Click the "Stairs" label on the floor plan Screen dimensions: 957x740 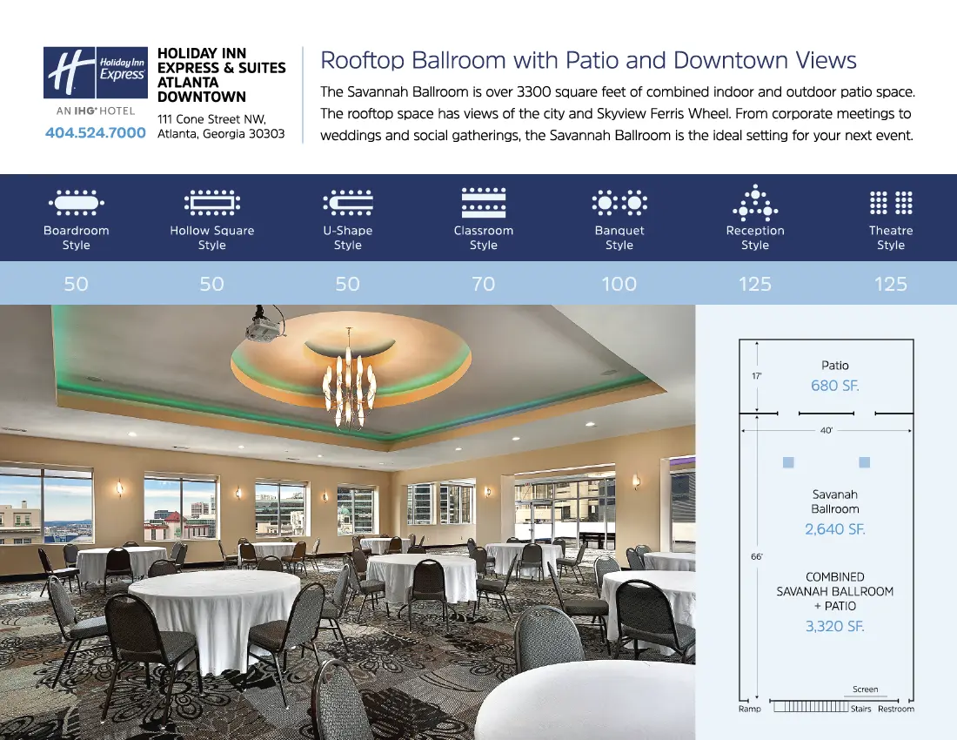tap(861, 709)
